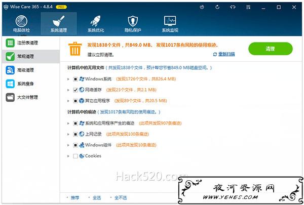Click the 计算机中的无用文件 section heading
Screen dimensions: 304x205
coord(86,68)
